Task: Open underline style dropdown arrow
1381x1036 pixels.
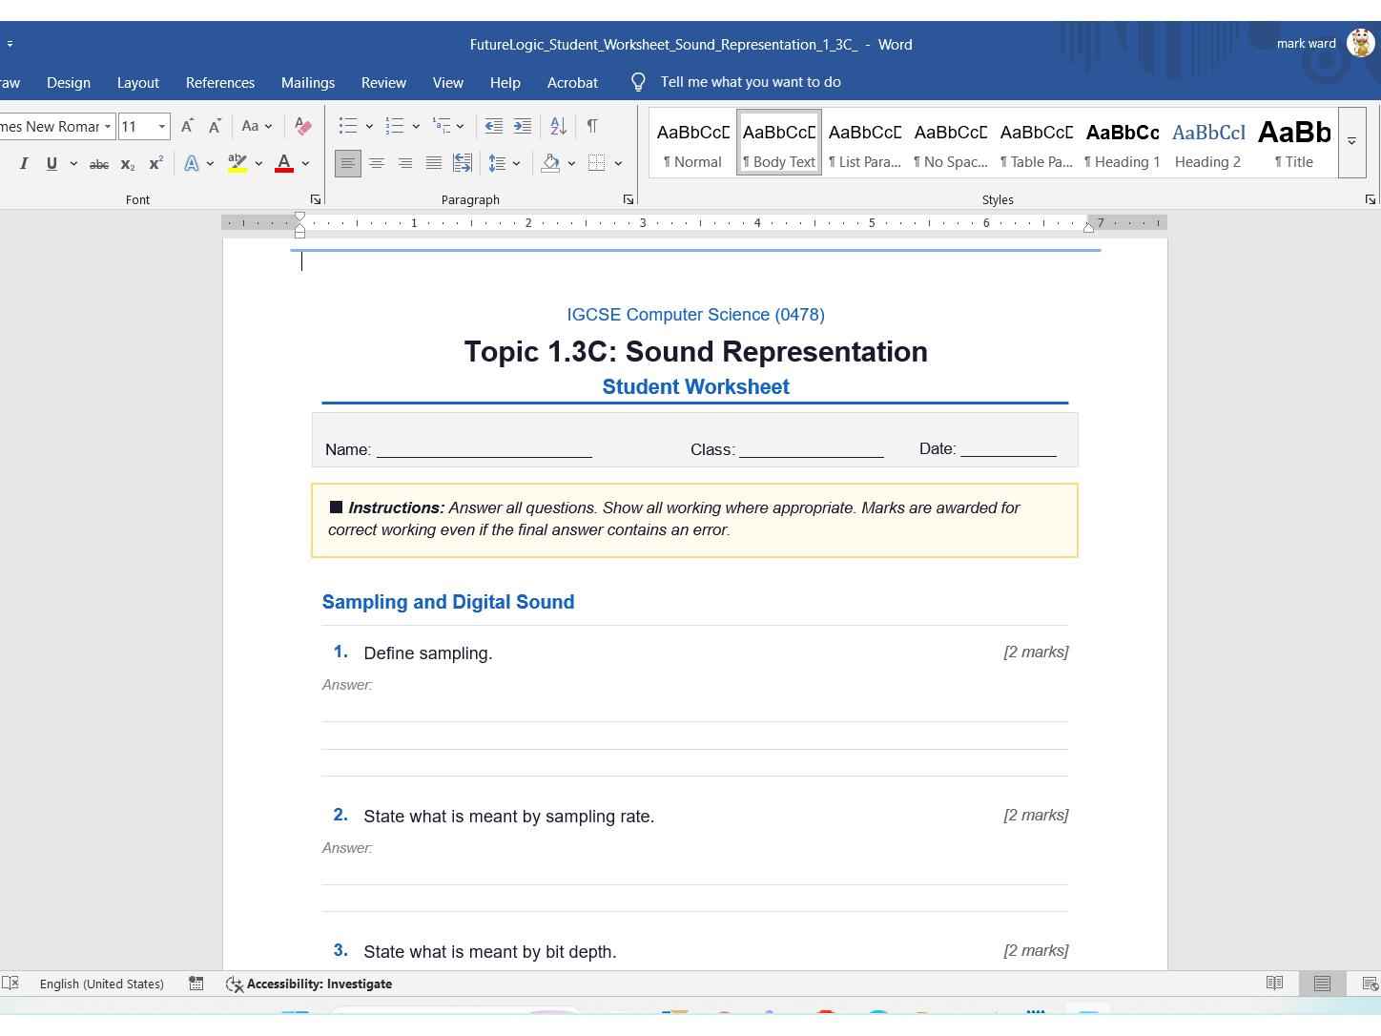Action: 73,164
